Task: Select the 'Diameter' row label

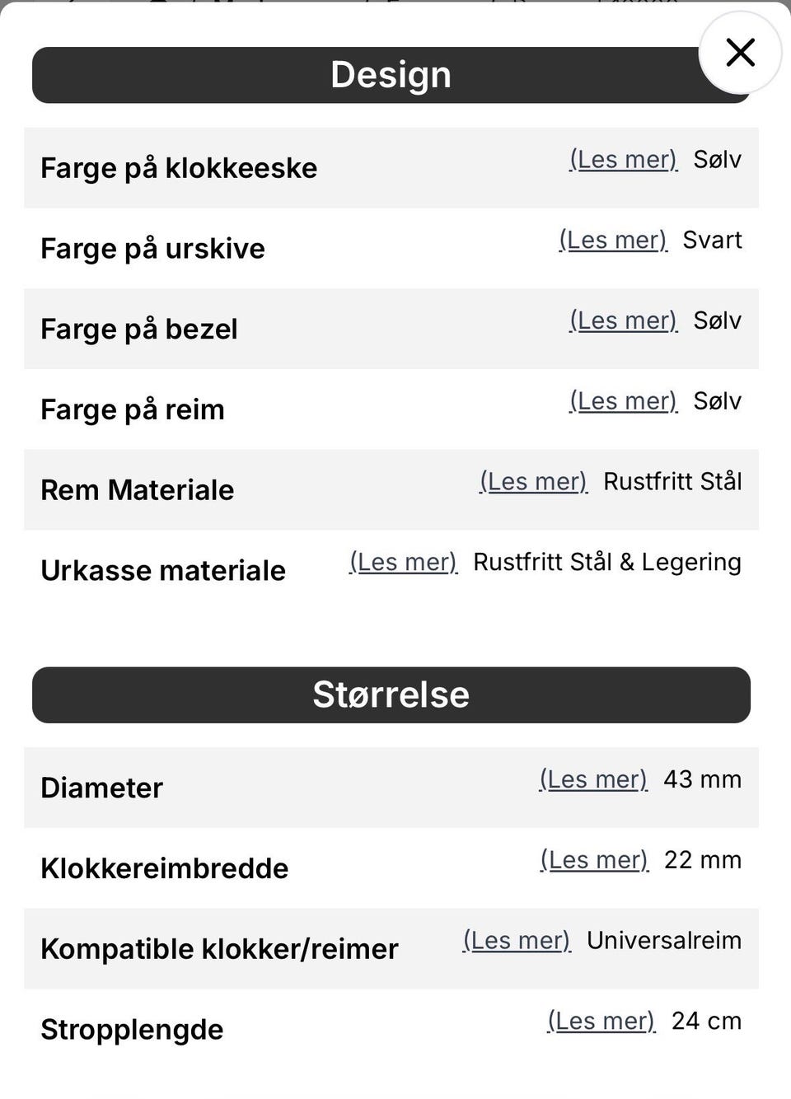Action: click(x=102, y=788)
